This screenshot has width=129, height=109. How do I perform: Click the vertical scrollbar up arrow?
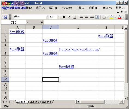click(x=126, y=28)
